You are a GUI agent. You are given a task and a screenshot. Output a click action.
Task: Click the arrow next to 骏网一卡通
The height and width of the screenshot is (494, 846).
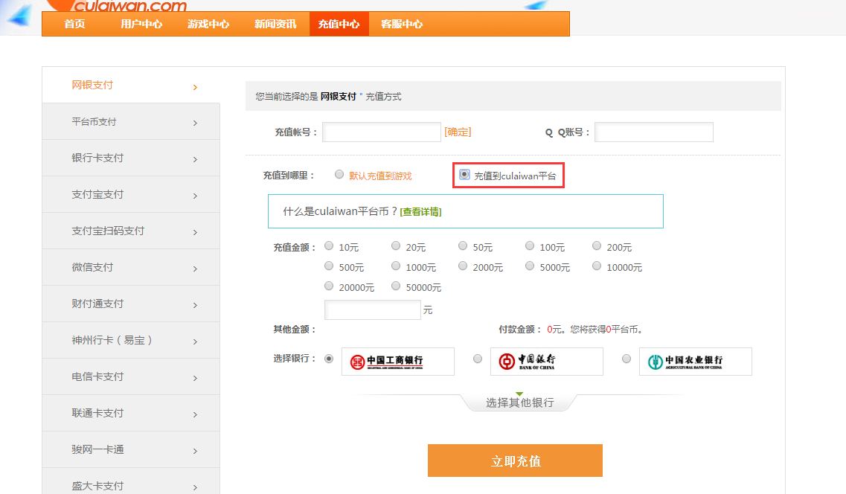coord(195,451)
